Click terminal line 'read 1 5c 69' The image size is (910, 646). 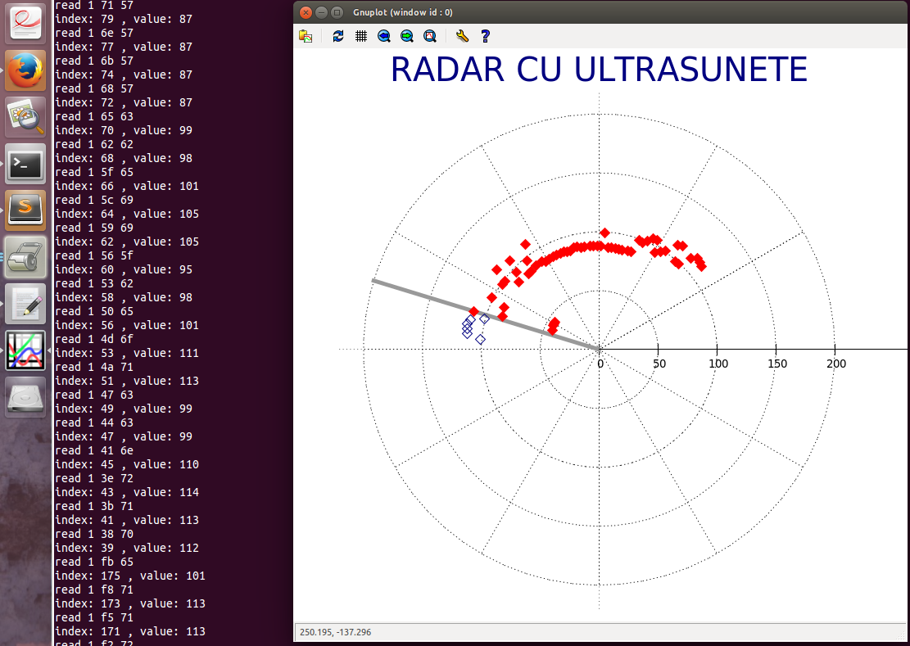coord(94,200)
